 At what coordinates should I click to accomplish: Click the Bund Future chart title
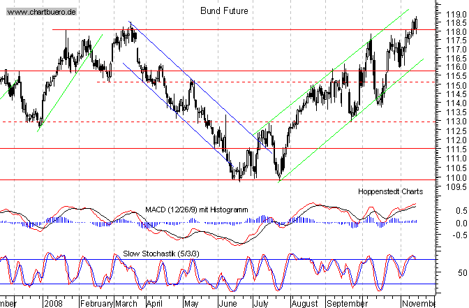coord(224,11)
